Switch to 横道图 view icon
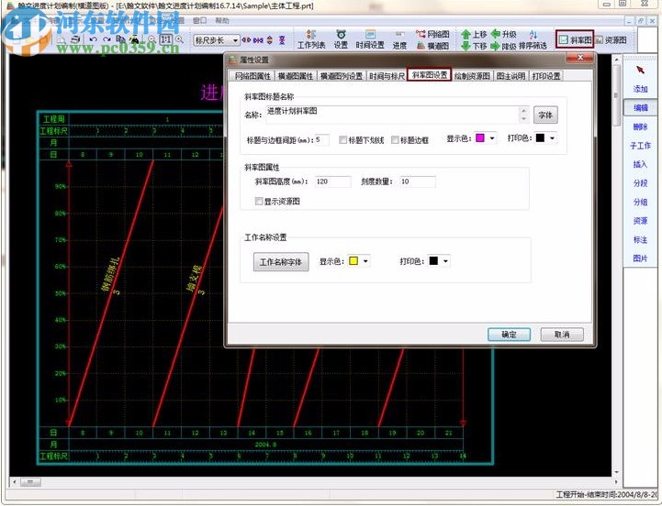The height and width of the screenshot is (506, 662). (421, 45)
